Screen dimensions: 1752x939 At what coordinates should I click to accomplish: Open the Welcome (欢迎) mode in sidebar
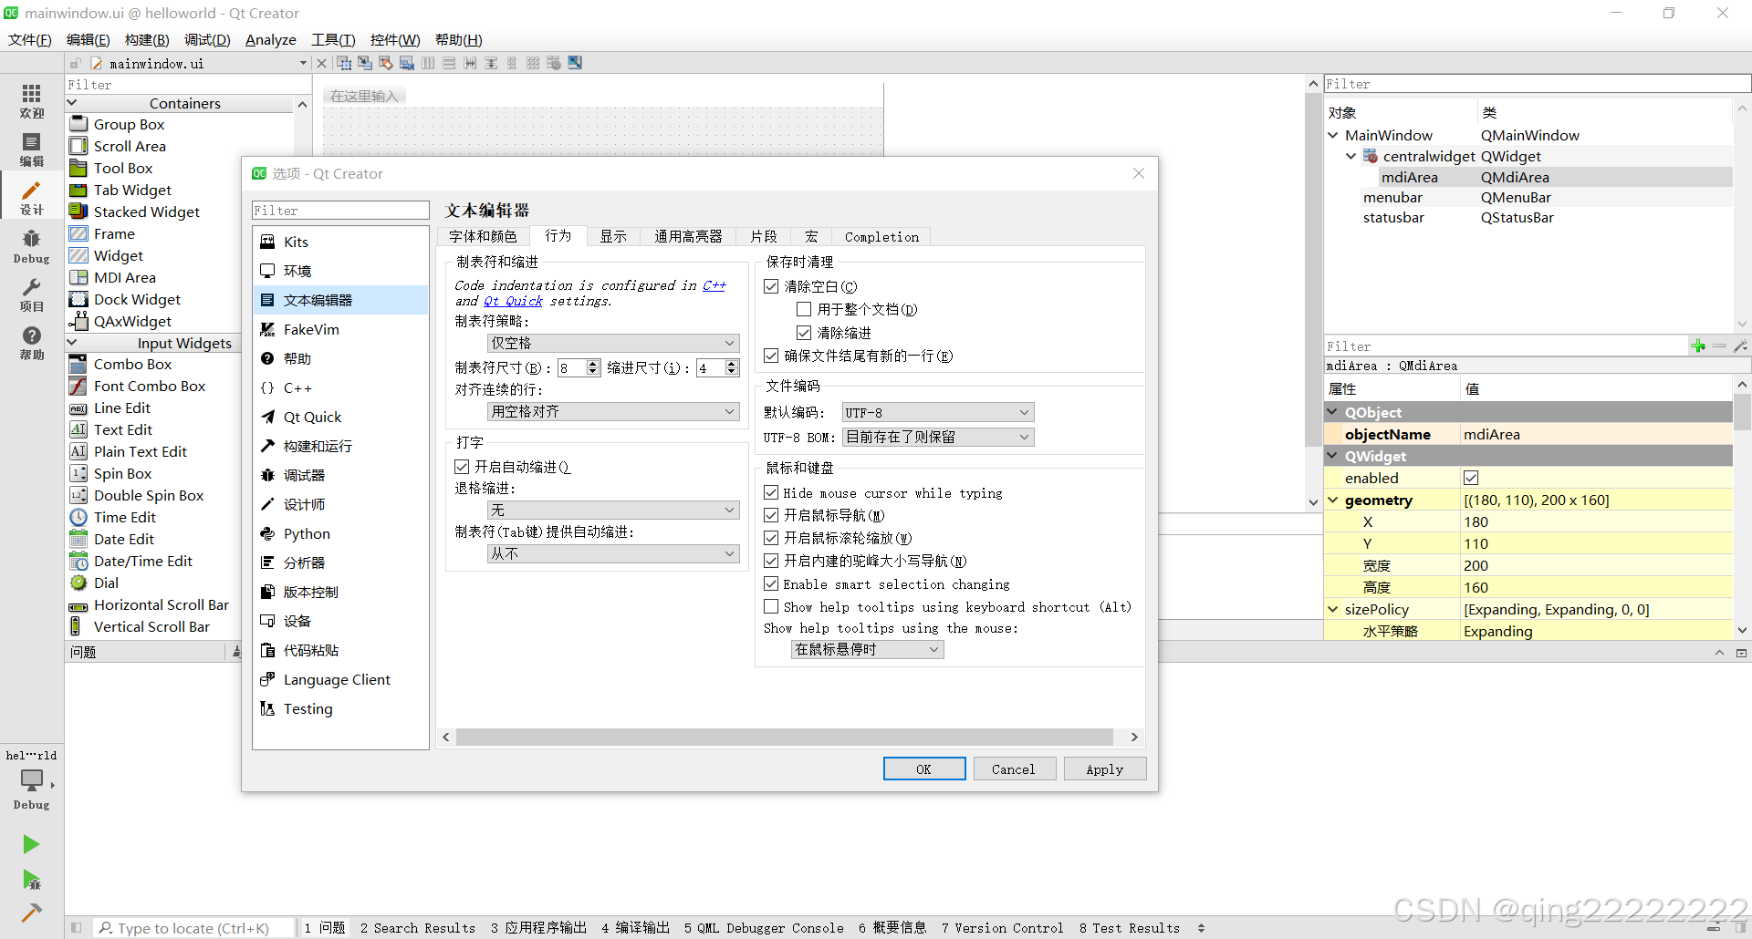pos(32,100)
